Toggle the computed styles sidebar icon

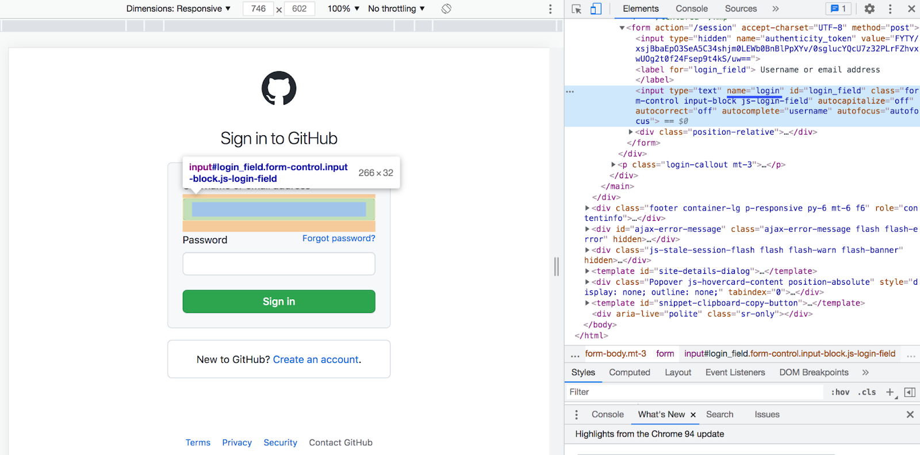tap(910, 392)
